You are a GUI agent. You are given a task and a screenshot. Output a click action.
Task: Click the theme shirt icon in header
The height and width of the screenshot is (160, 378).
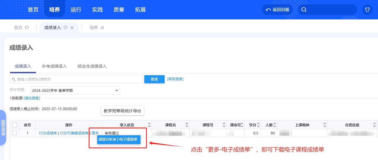367,10
